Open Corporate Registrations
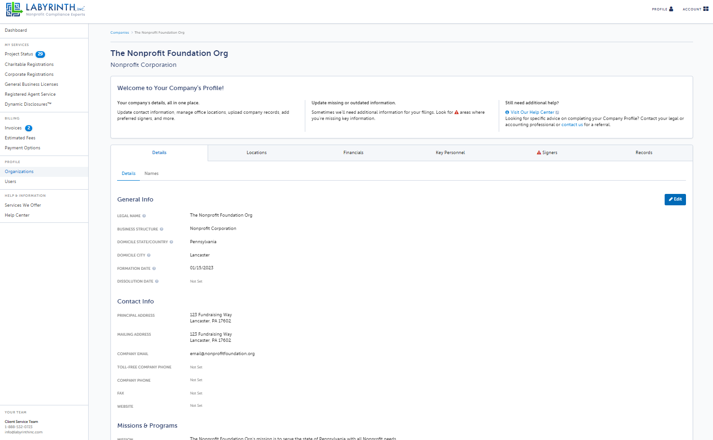The image size is (713, 440). [29, 74]
